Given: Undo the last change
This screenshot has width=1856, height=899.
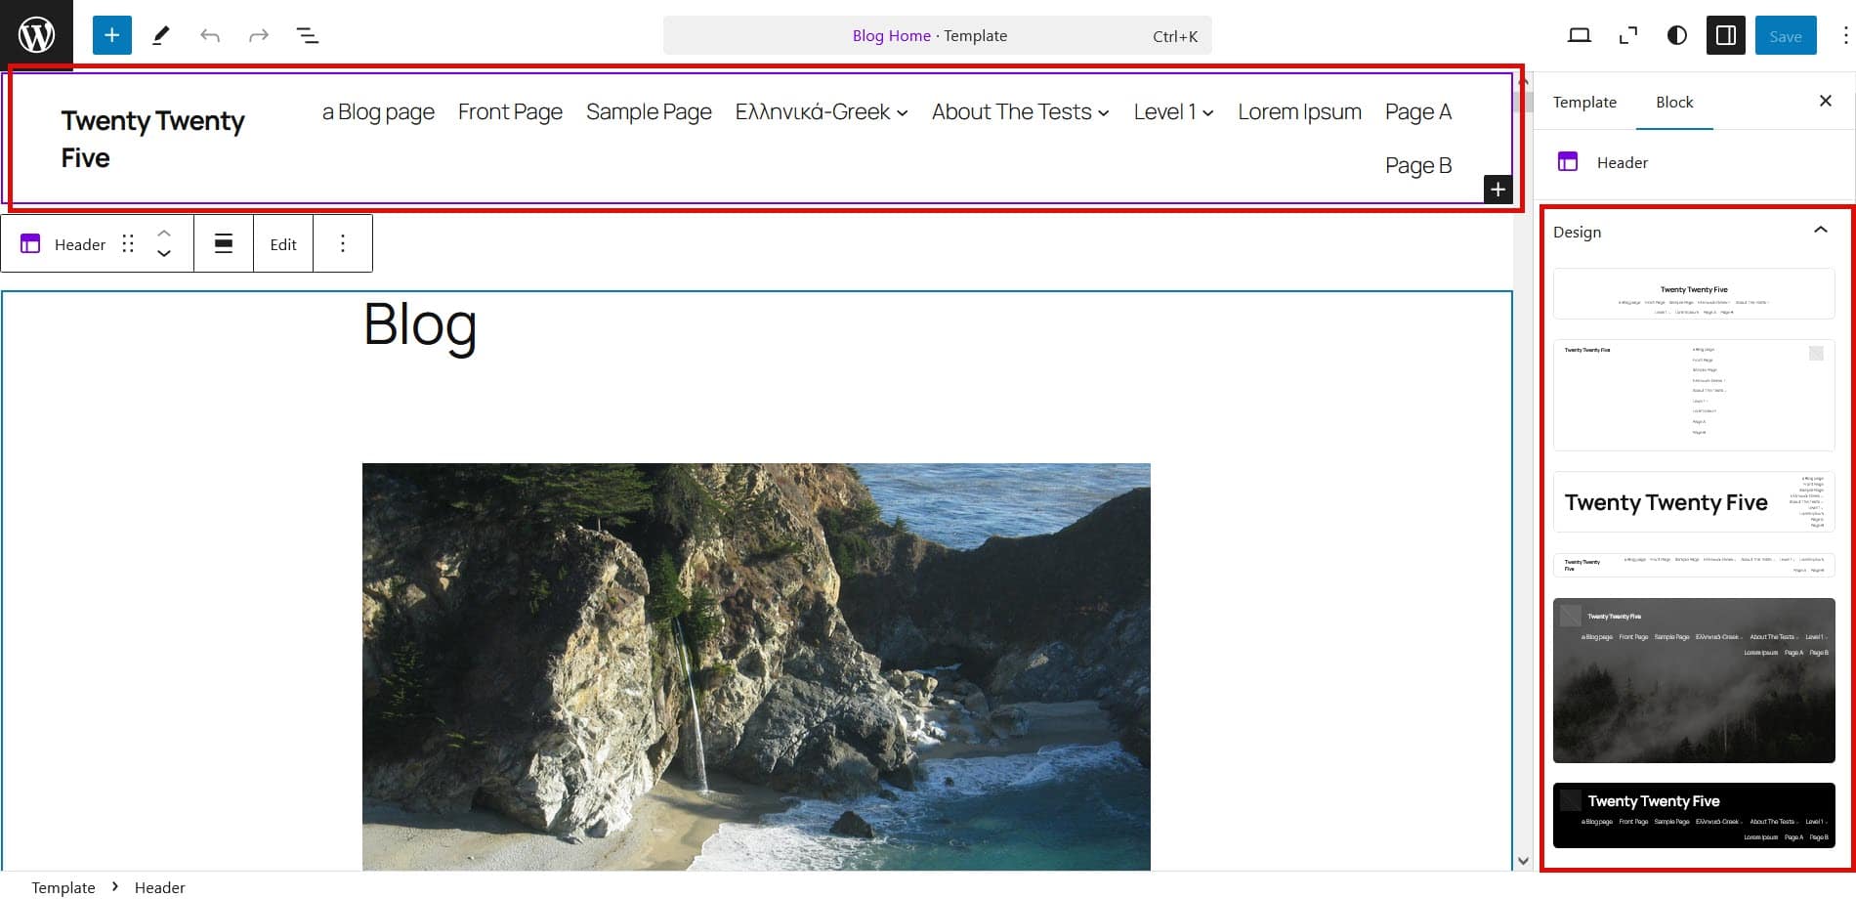Looking at the screenshot, I should [210, 35].
